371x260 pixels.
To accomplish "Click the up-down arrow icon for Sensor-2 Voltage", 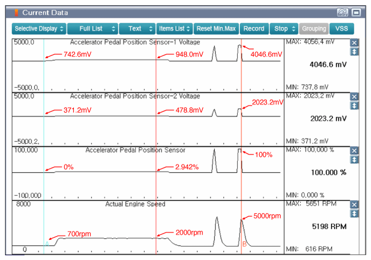I will pyautogui.click(x=354, y=106).
